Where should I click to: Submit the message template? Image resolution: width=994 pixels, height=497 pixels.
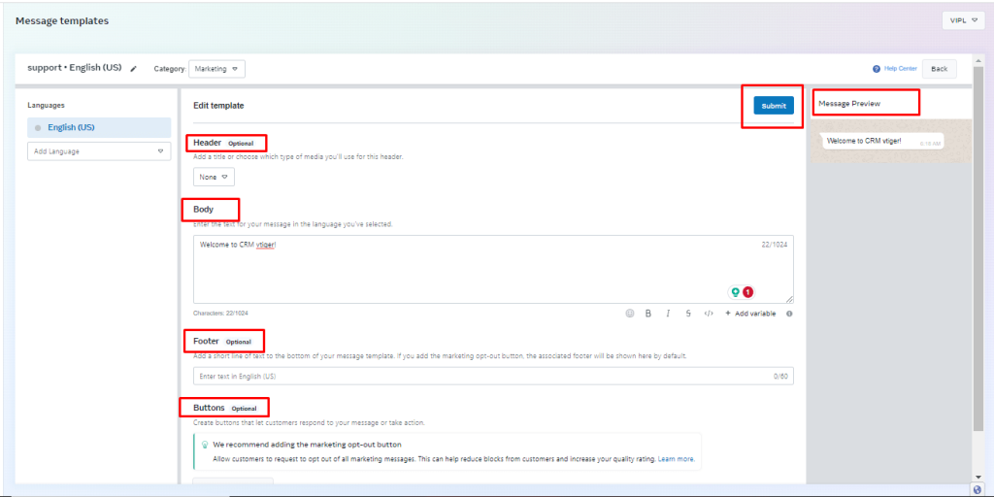[774, 106]
